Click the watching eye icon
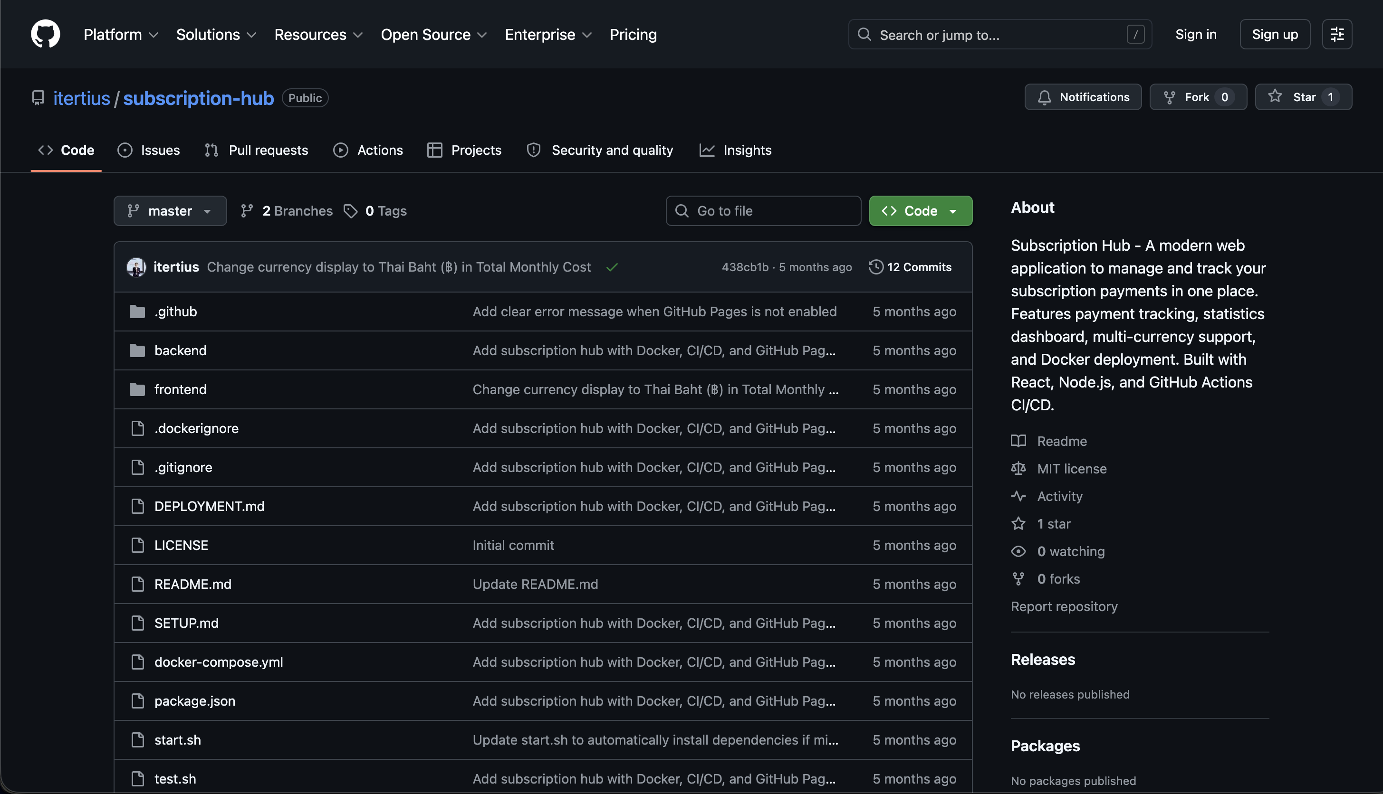Image resolution: width=1383 pixels, height=794 pixels. (1018, 551)
